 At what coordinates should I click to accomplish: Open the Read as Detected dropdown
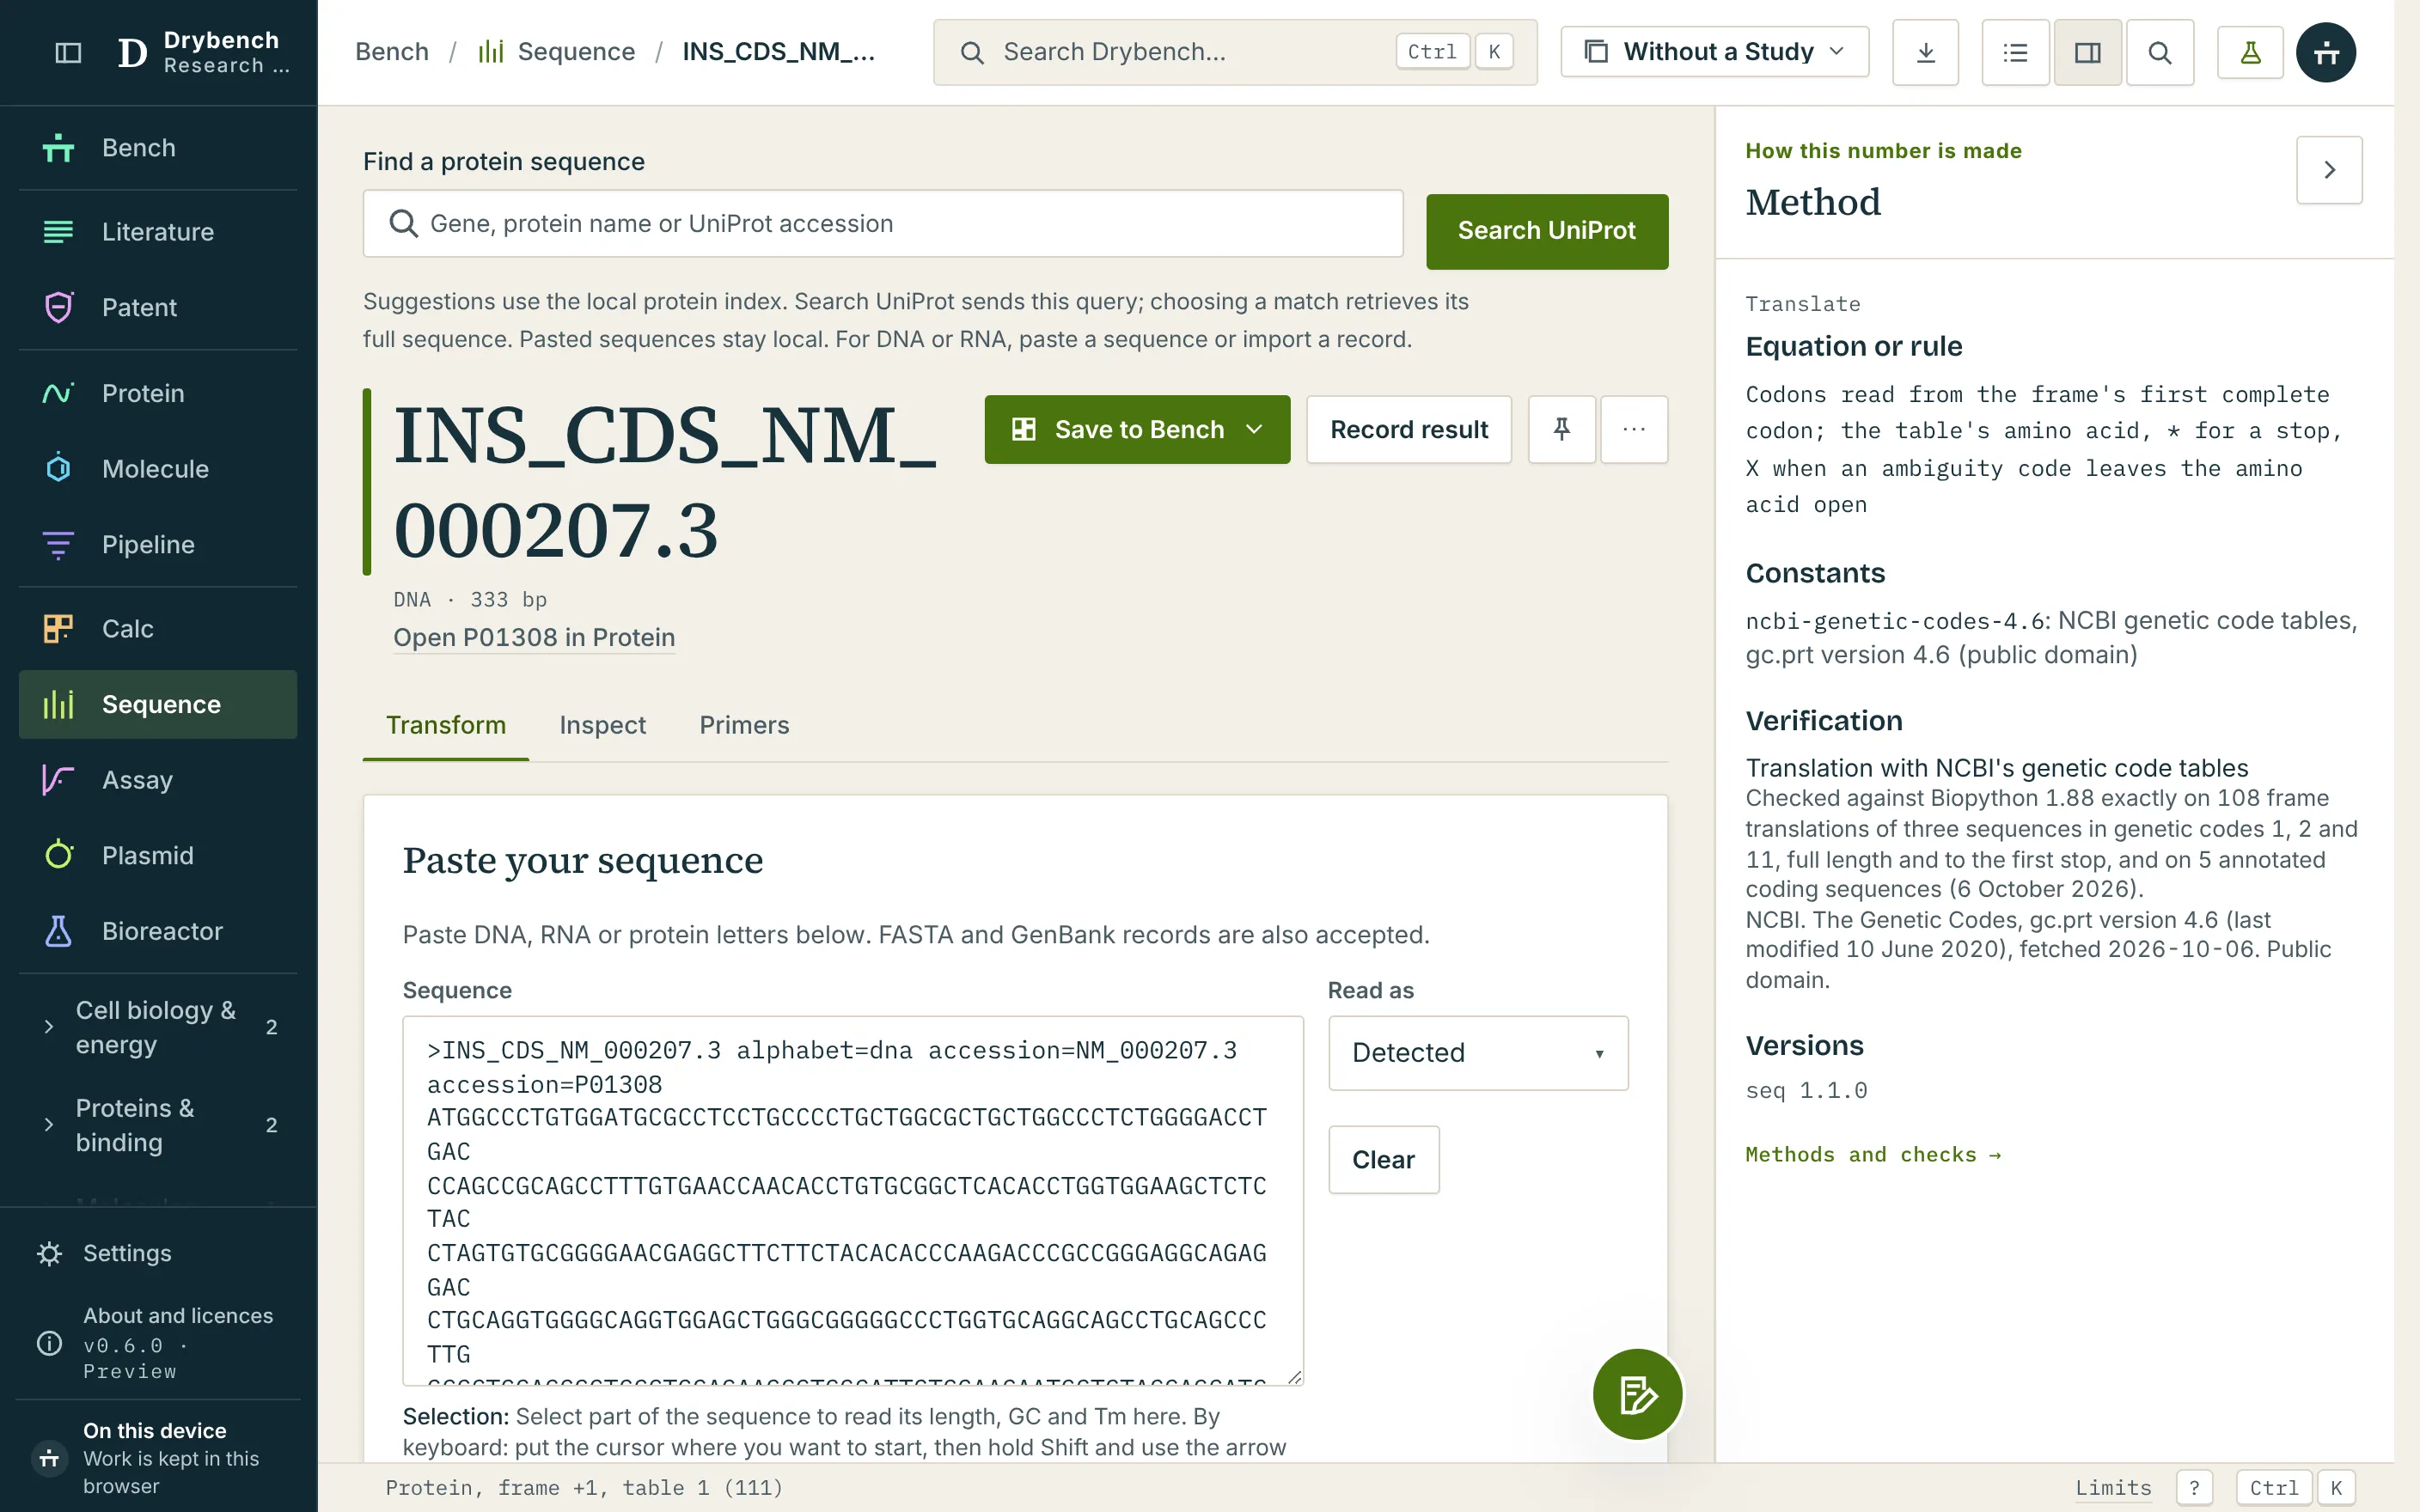pos(1477,1053)
